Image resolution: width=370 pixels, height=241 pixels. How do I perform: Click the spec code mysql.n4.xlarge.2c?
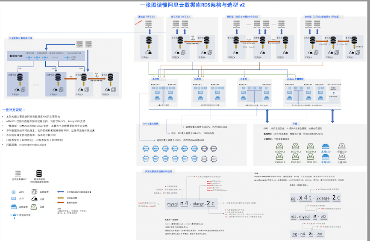(x=191, y=204)
